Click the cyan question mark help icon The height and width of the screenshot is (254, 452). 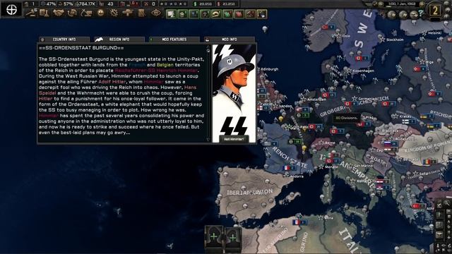[x=421, y=13]
